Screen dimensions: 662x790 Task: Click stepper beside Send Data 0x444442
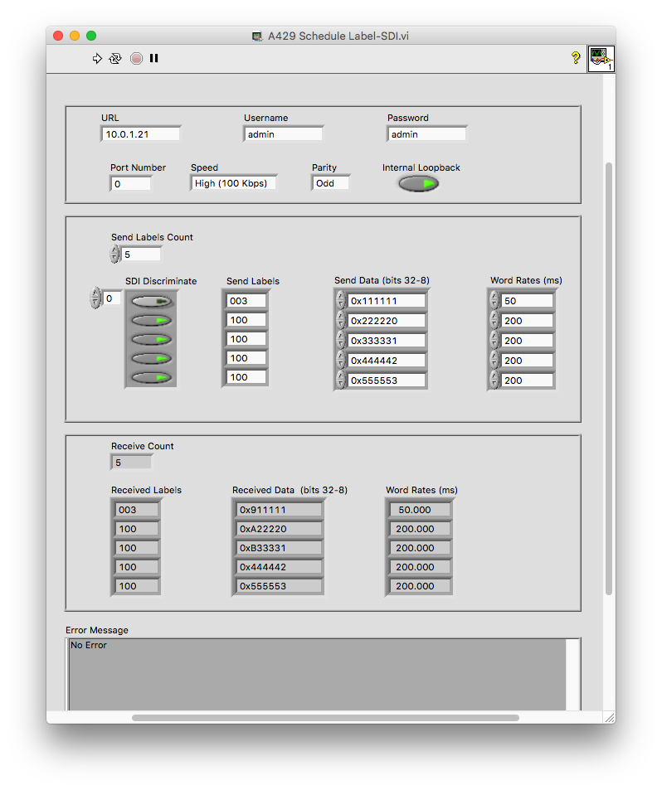[341, 361]
